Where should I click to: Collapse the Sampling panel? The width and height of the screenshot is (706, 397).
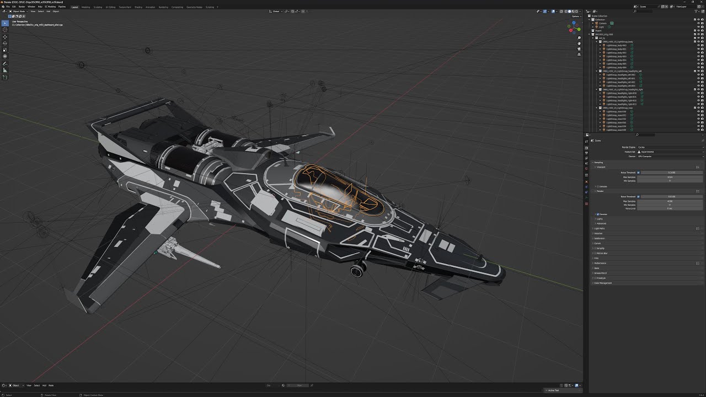[598, 163]
